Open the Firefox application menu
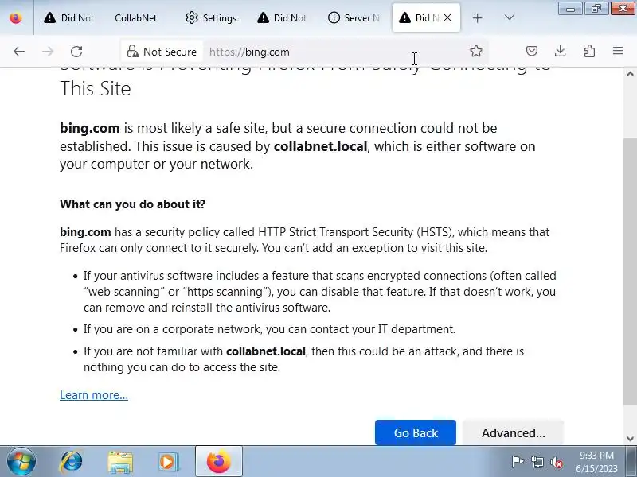 click(x=618, y=52)
